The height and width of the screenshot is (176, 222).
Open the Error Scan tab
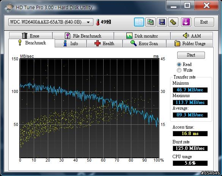point(144,44)
